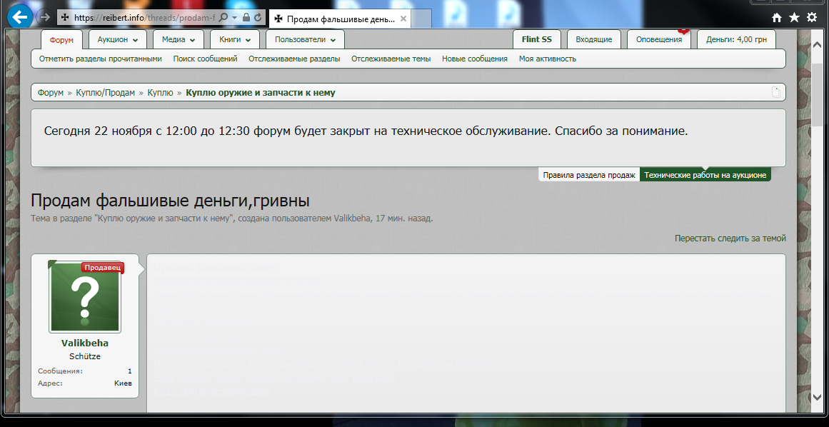Click the search magnifier in the address bar
The image size is (829, 427).
click(223, 16)
